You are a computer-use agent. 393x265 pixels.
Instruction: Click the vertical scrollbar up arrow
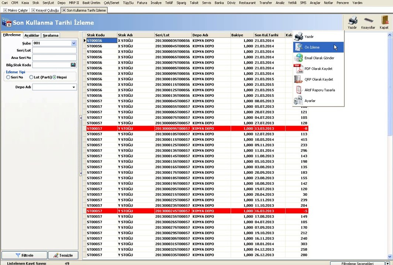pos(390,35)
